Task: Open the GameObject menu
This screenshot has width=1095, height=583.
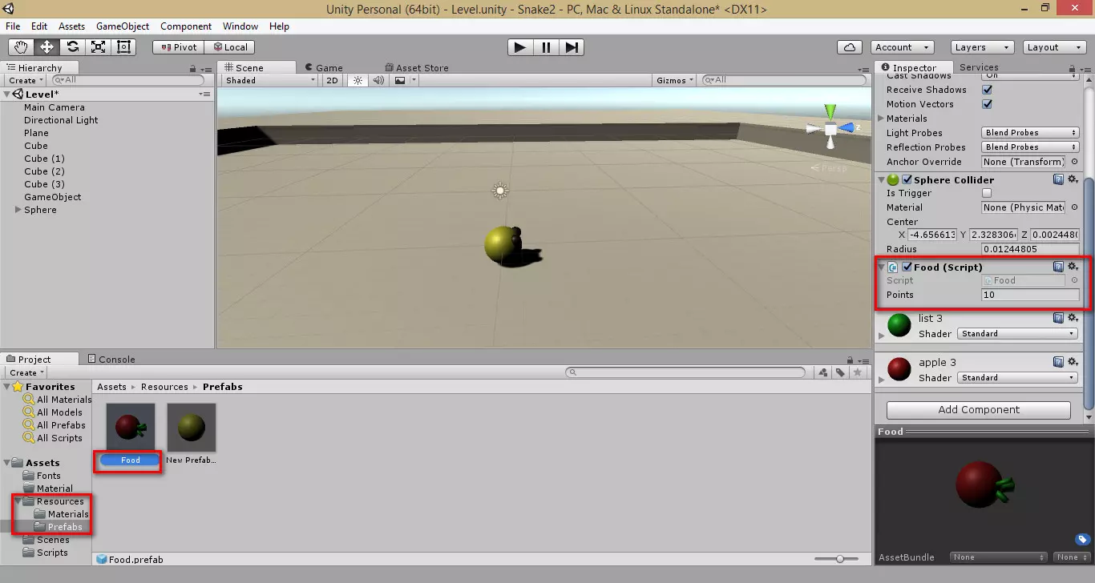Action: pos(123,26)
